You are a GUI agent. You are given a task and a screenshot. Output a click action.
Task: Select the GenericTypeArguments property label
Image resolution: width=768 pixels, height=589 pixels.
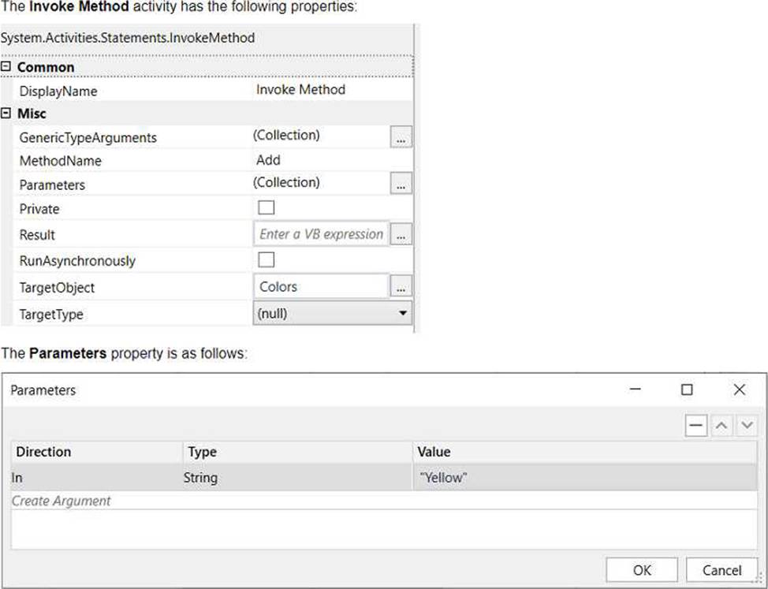pos(88,137)
